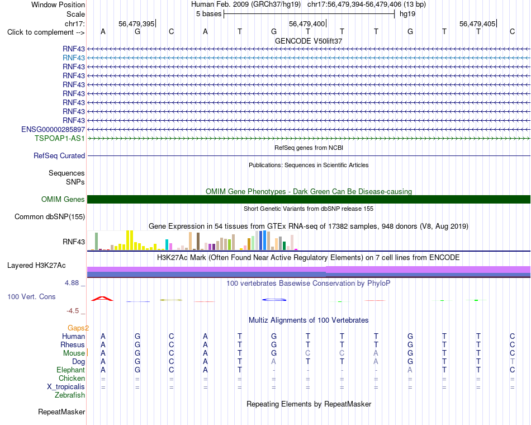Viewport: 531px width, 425px height.
Task: Open 'OMIM Gene Phenotypes' track title
Action: (309, 191)
